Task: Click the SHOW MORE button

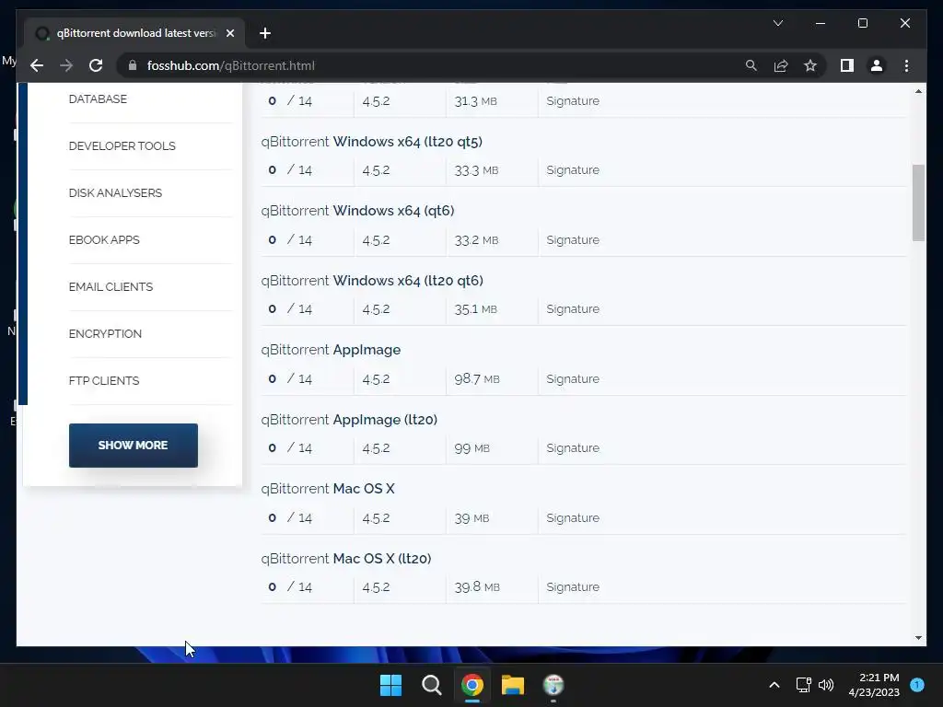Action: [x=134, y=446]
